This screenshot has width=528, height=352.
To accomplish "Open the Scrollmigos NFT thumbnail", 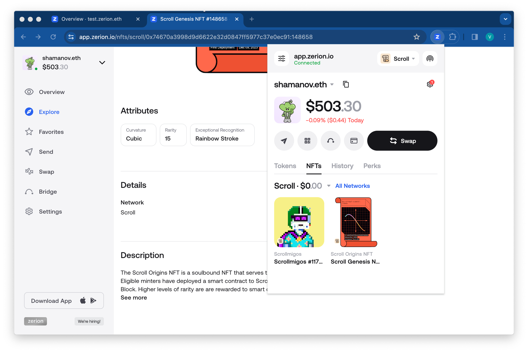I will [299, 222].
